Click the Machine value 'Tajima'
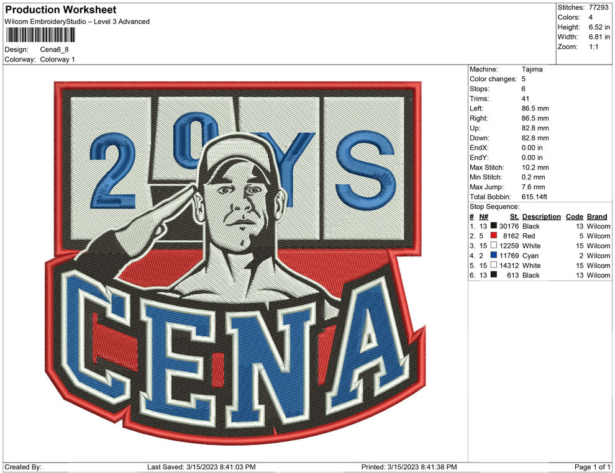Image resolution: width=615 pixels, height=473 pixels. (x=532, y=70)
